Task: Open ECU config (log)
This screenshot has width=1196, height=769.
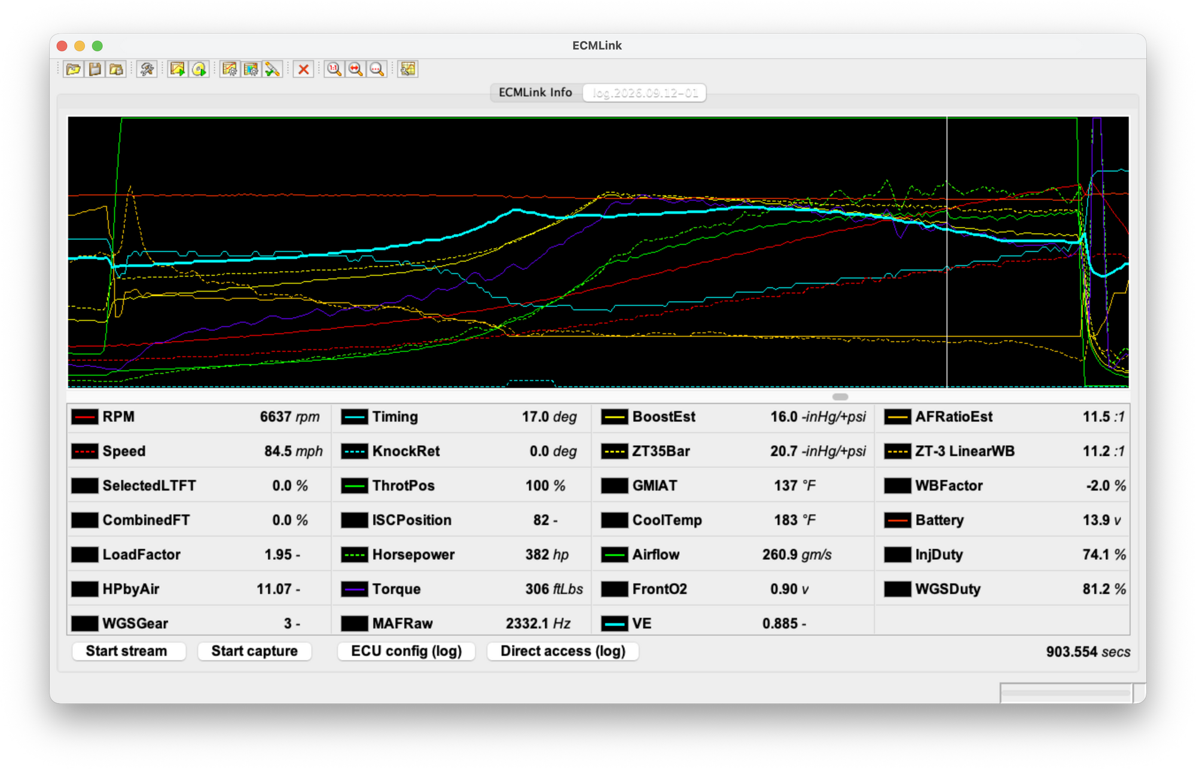Action: click(407, 651)
